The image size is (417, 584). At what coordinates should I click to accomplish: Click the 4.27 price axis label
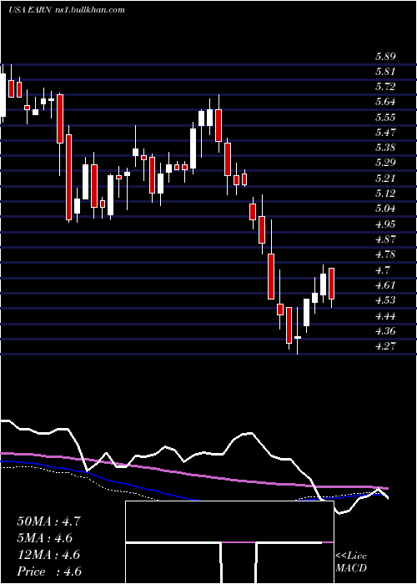pyautogui.click(x=385, y=345)
